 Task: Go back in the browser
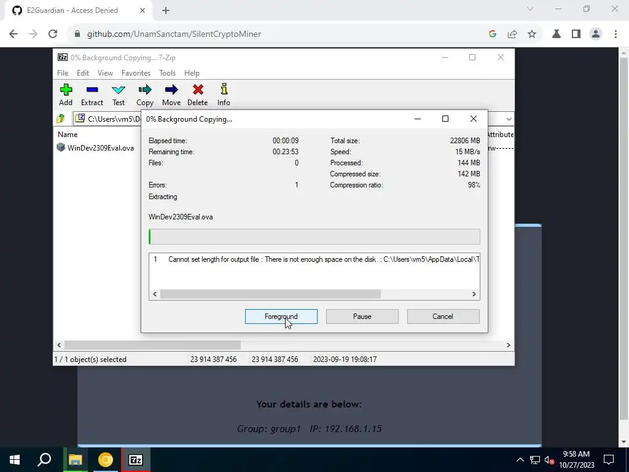point(14,34)
